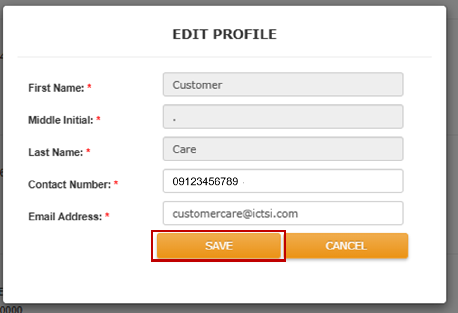The height and width of the screenshot is (313, 458).
Task: Edit the Contact Number field
Action: 283,181
